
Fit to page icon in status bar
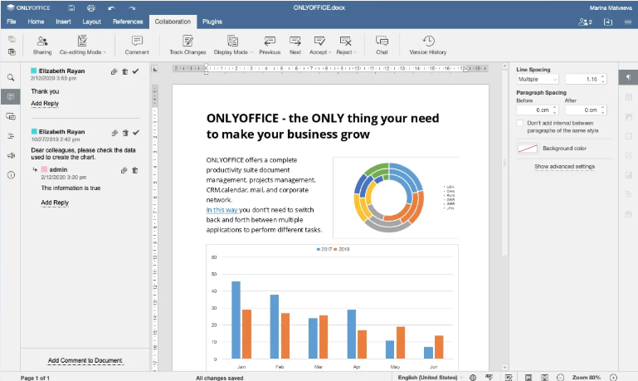(x=528, y=378)
